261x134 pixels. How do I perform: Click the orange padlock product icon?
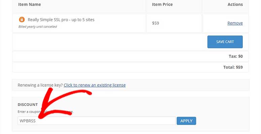22,19
